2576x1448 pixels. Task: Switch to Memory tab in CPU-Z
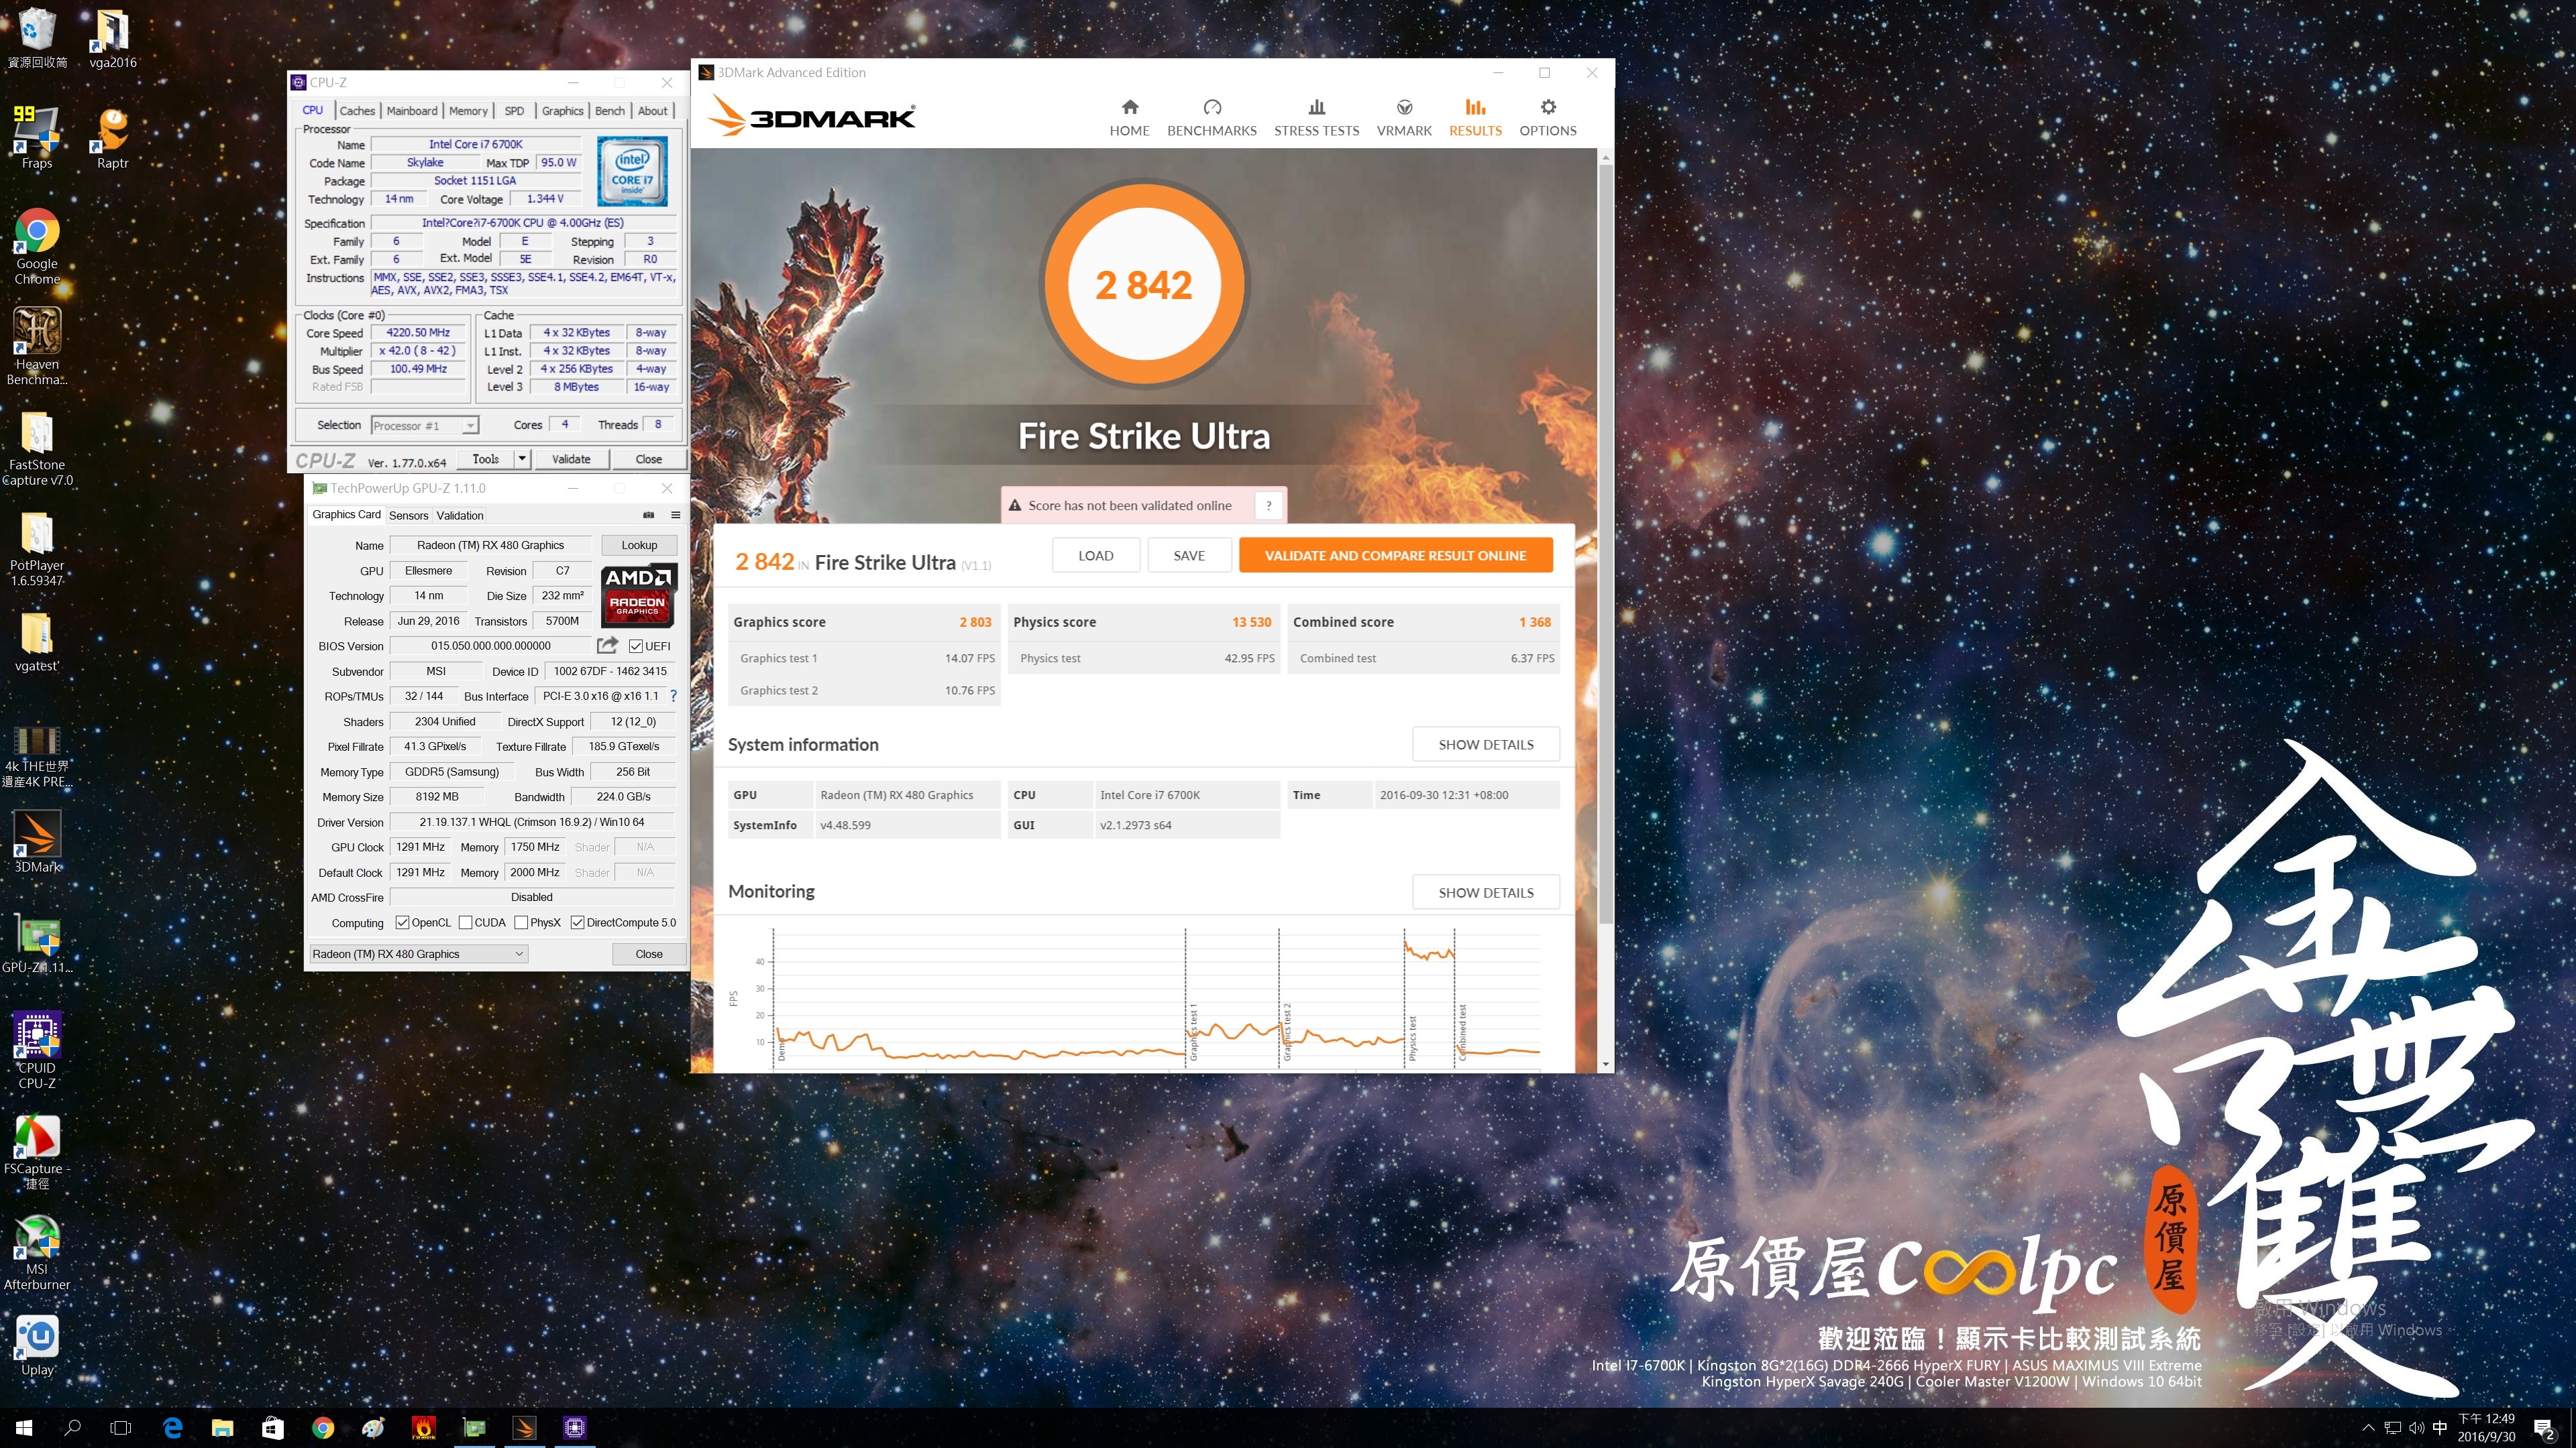[x=468, y=111]
